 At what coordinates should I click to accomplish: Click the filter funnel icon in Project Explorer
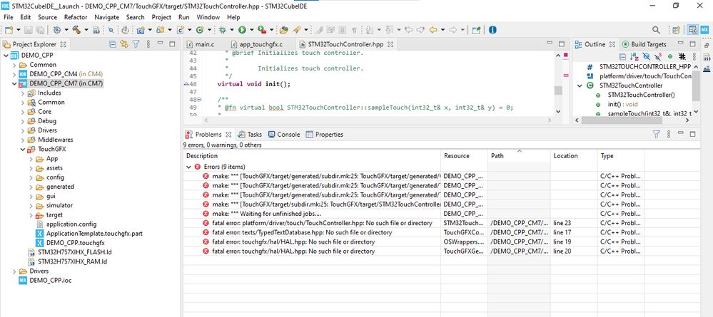(x=136, y=44)
